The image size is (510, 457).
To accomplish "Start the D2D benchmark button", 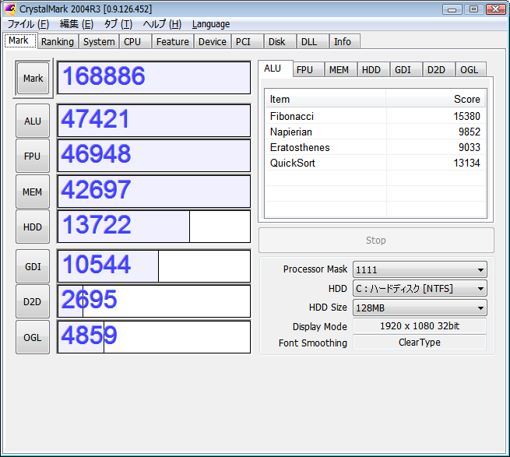I will [32, 301].
